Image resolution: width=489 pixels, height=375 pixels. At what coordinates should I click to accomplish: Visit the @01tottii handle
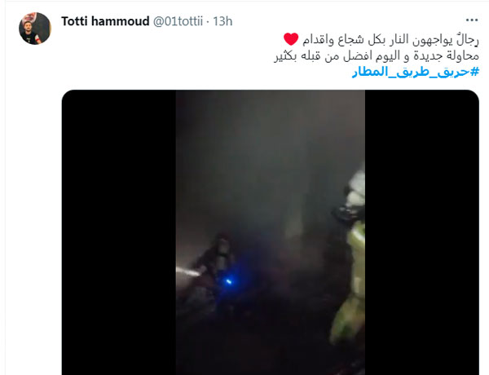178,21
